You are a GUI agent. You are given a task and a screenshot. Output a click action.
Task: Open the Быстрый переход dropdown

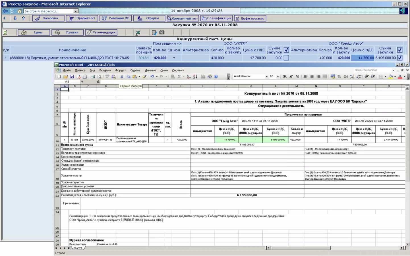point(76,11)
